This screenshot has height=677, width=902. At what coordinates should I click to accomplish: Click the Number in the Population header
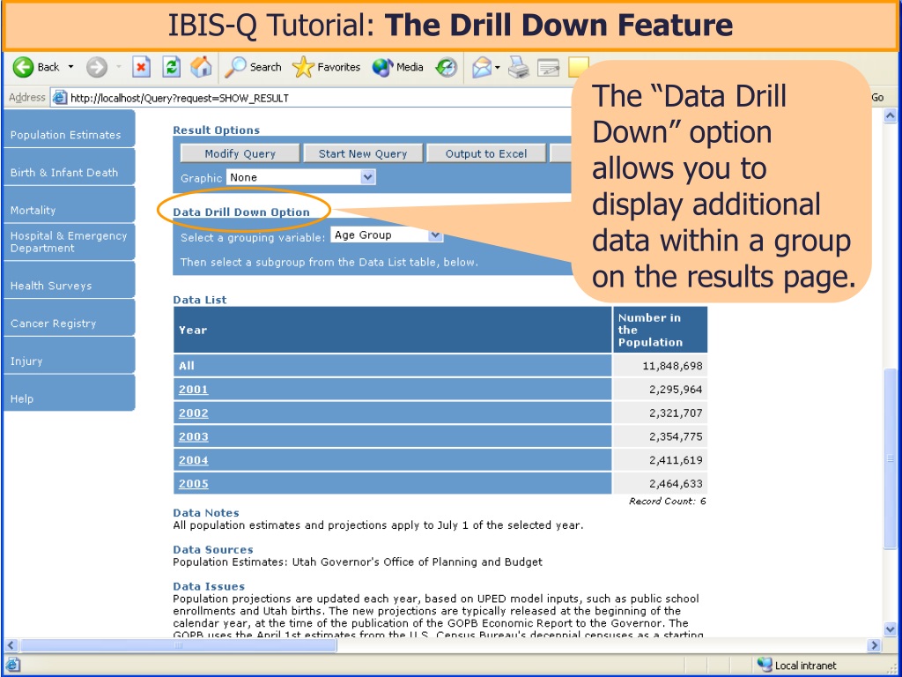[661, 330]
